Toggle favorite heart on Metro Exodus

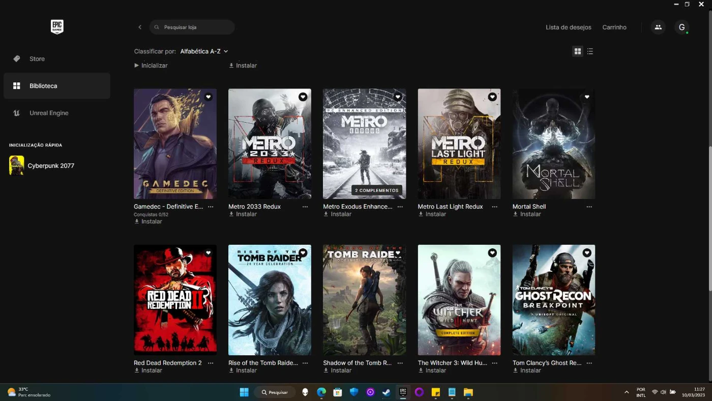(398, 97)
